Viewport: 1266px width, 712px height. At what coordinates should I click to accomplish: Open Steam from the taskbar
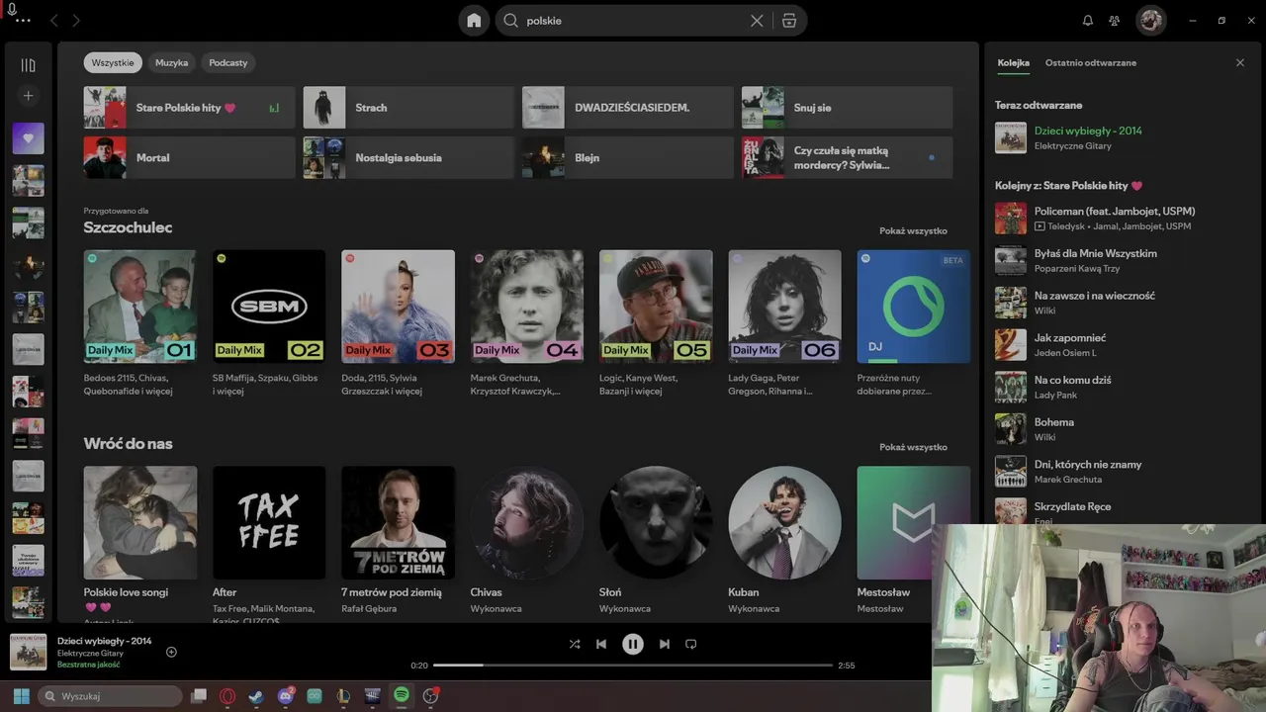pos(256,696)
